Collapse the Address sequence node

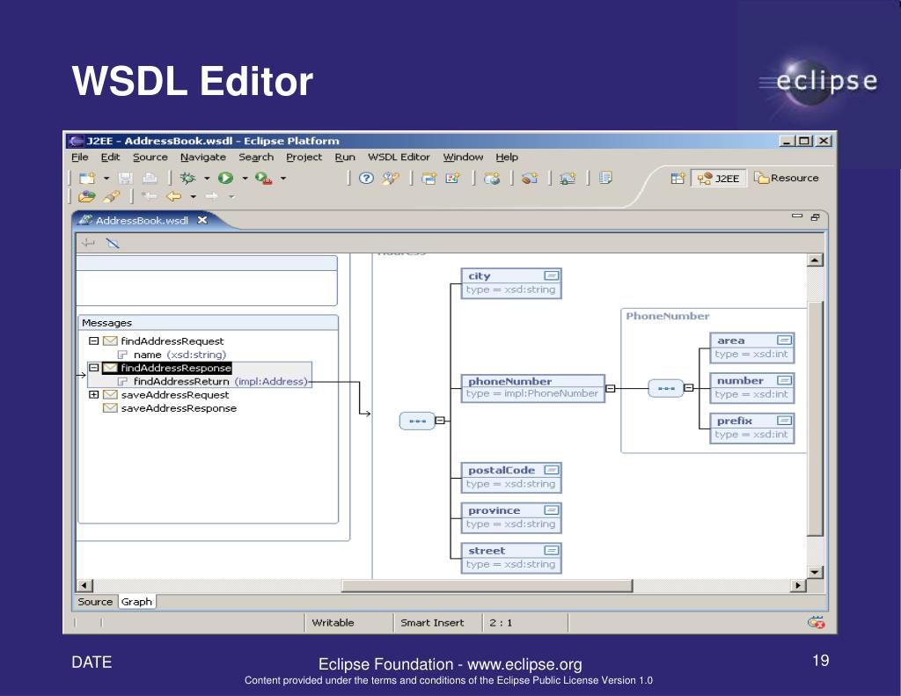tap(440, 421)
